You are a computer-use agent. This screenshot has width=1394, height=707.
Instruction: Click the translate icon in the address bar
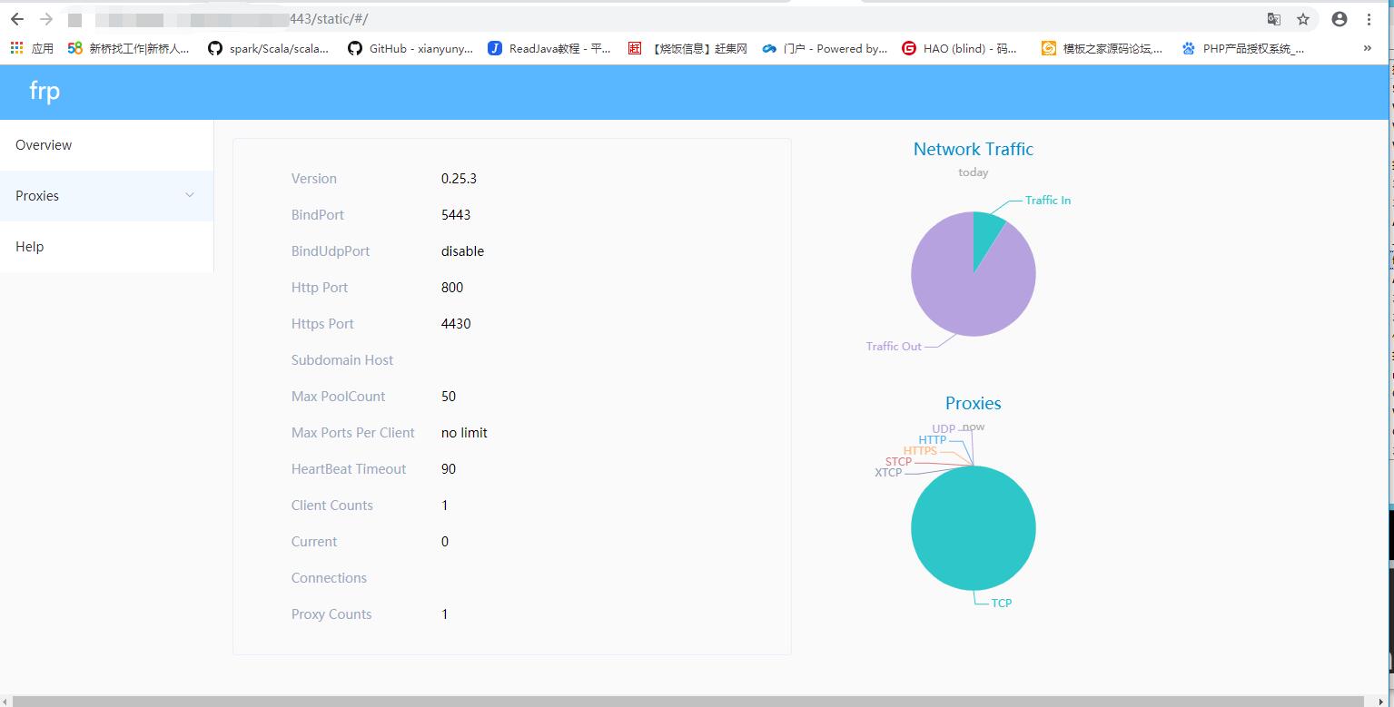tap(1273, 18)
